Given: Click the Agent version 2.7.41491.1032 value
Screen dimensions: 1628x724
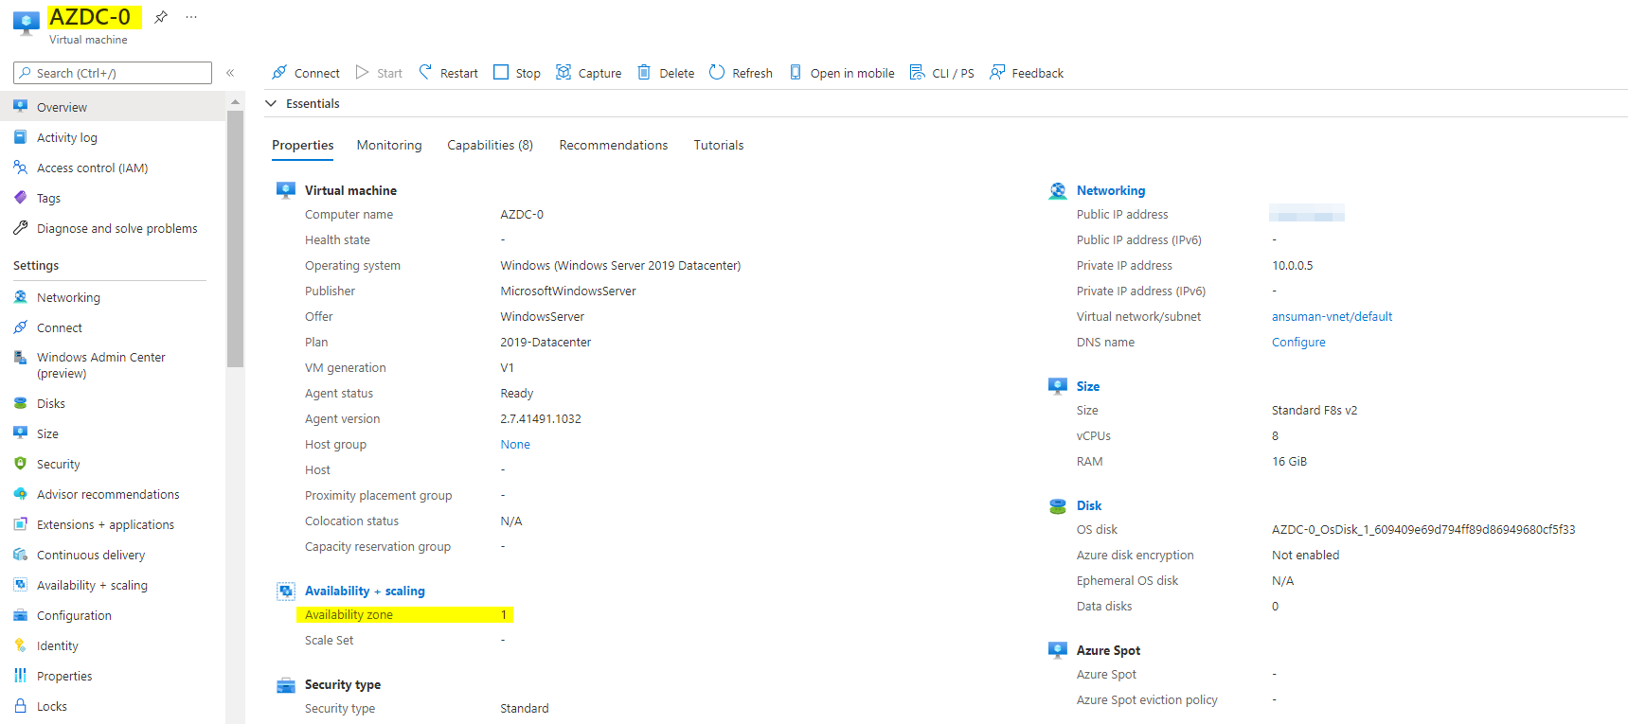Looking at the screenshot, I should (x=541, y=419).
